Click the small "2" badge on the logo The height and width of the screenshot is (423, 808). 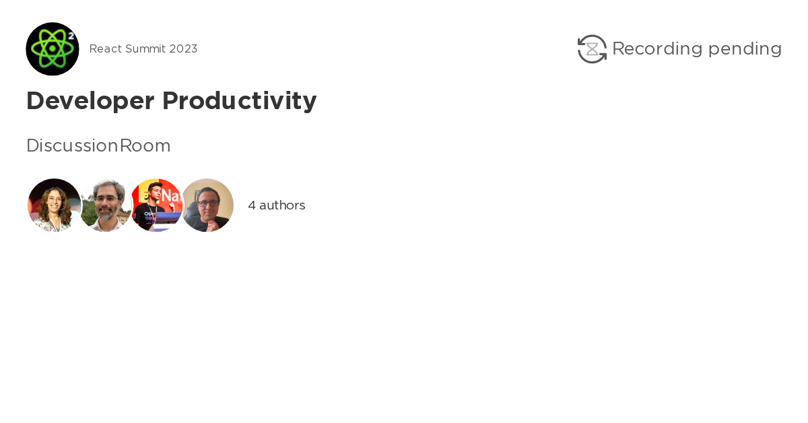pos(71,35)
